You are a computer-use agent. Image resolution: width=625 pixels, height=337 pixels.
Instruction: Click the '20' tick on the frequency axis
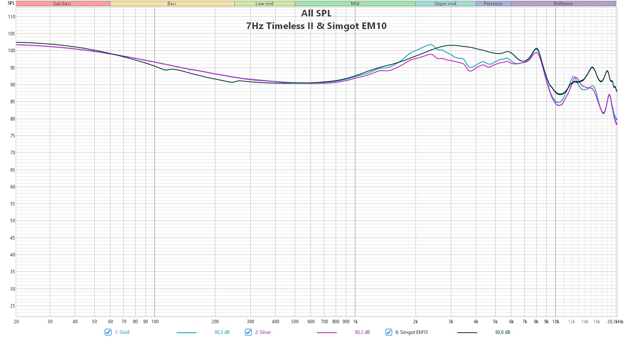[16, 322]
